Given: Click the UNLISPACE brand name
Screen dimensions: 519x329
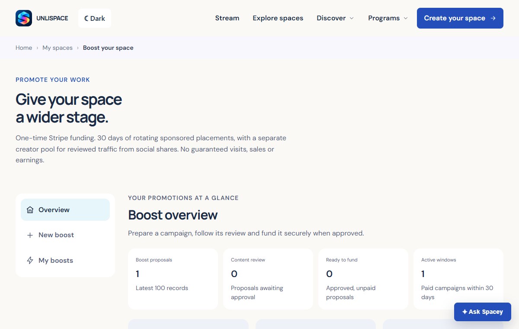Looking at the screenshot, I should tap(52, 18).
